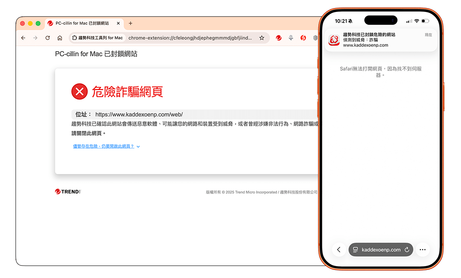Bookmark this page via the star icon
The image size is (461, 278).
[262, 38]
